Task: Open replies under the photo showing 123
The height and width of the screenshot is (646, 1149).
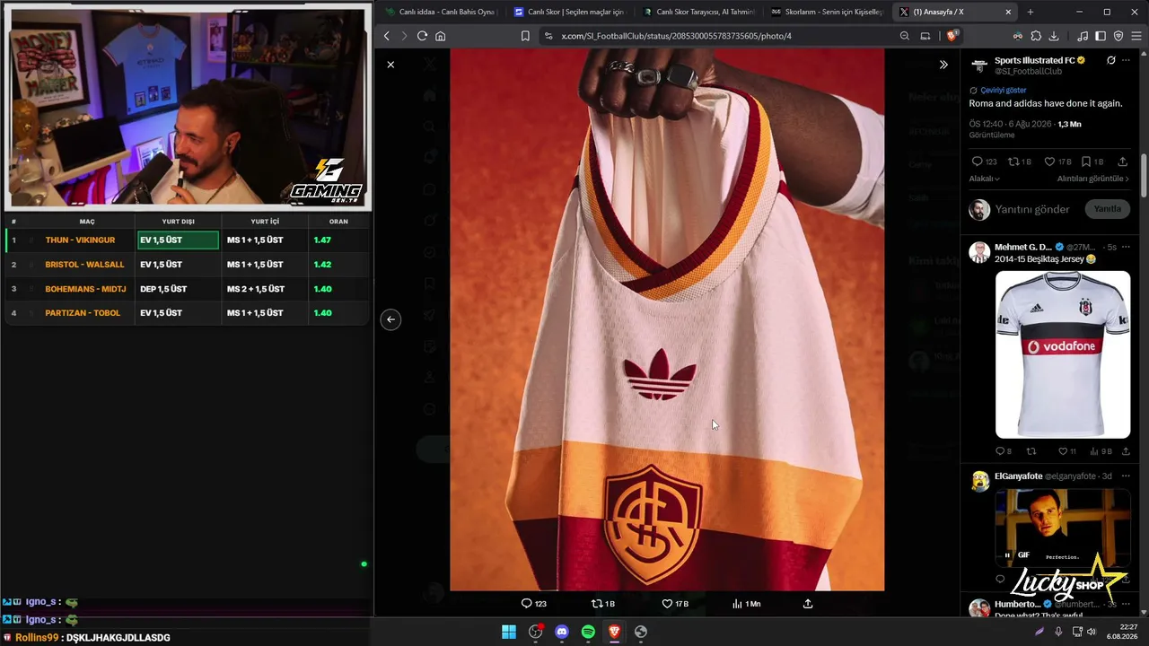Action: [534, 604]
